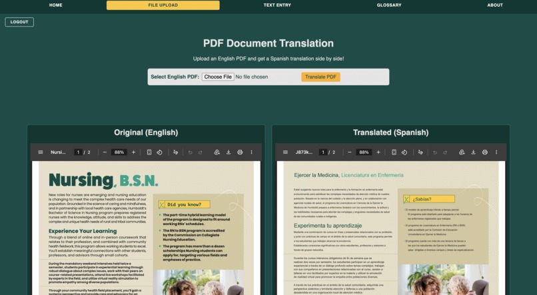
Task: Print the Translated Spanish PDF
Action: 484,152
